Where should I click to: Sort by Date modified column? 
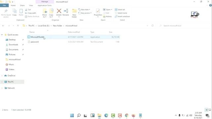(74, 32)
